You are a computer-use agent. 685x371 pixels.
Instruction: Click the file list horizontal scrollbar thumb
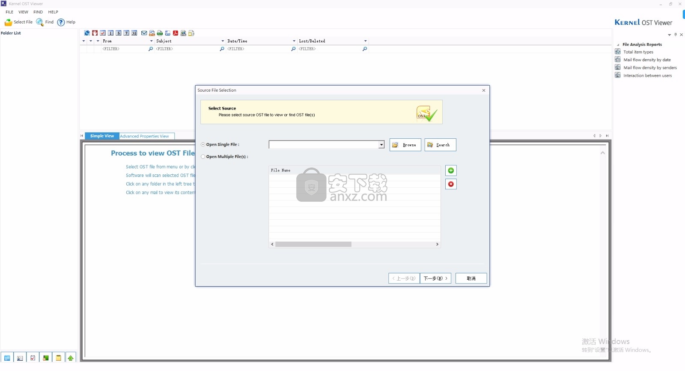click(x=313, y=244)
